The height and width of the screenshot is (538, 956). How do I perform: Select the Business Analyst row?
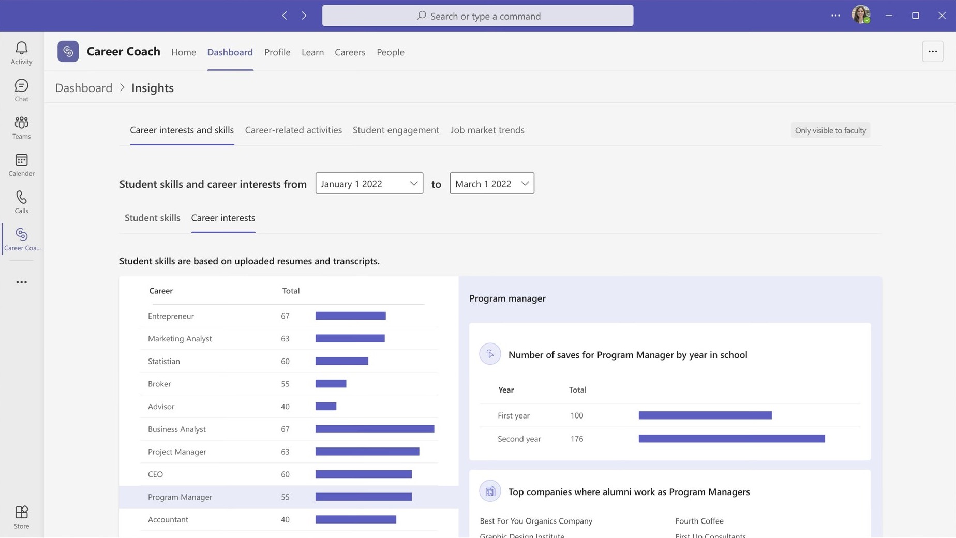[x=289, y=429]
